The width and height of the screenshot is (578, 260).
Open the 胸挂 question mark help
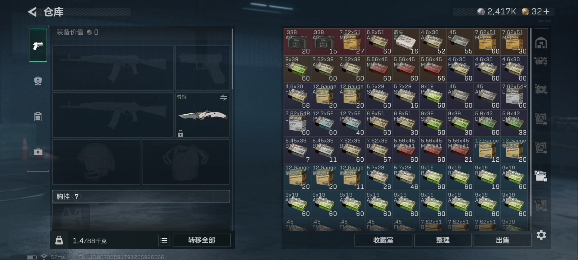click(x=77, y=197)
